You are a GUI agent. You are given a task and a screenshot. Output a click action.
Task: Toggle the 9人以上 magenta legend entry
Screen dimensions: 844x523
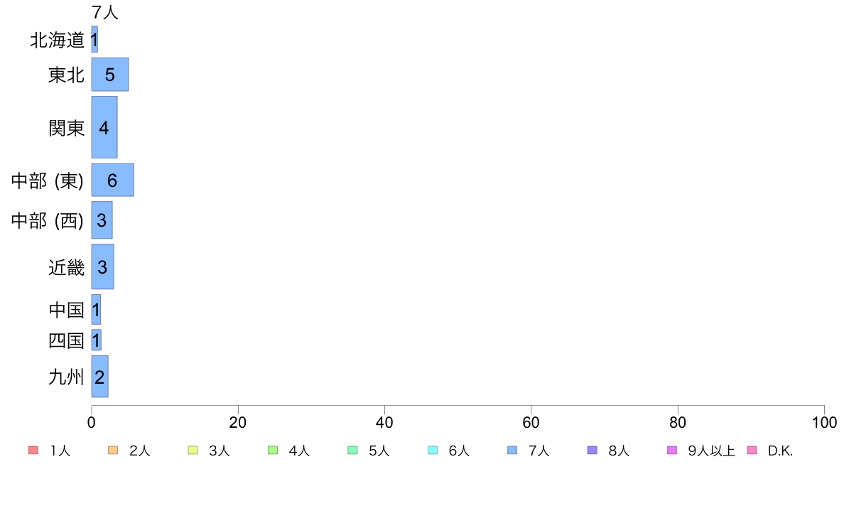coord(700,451)
